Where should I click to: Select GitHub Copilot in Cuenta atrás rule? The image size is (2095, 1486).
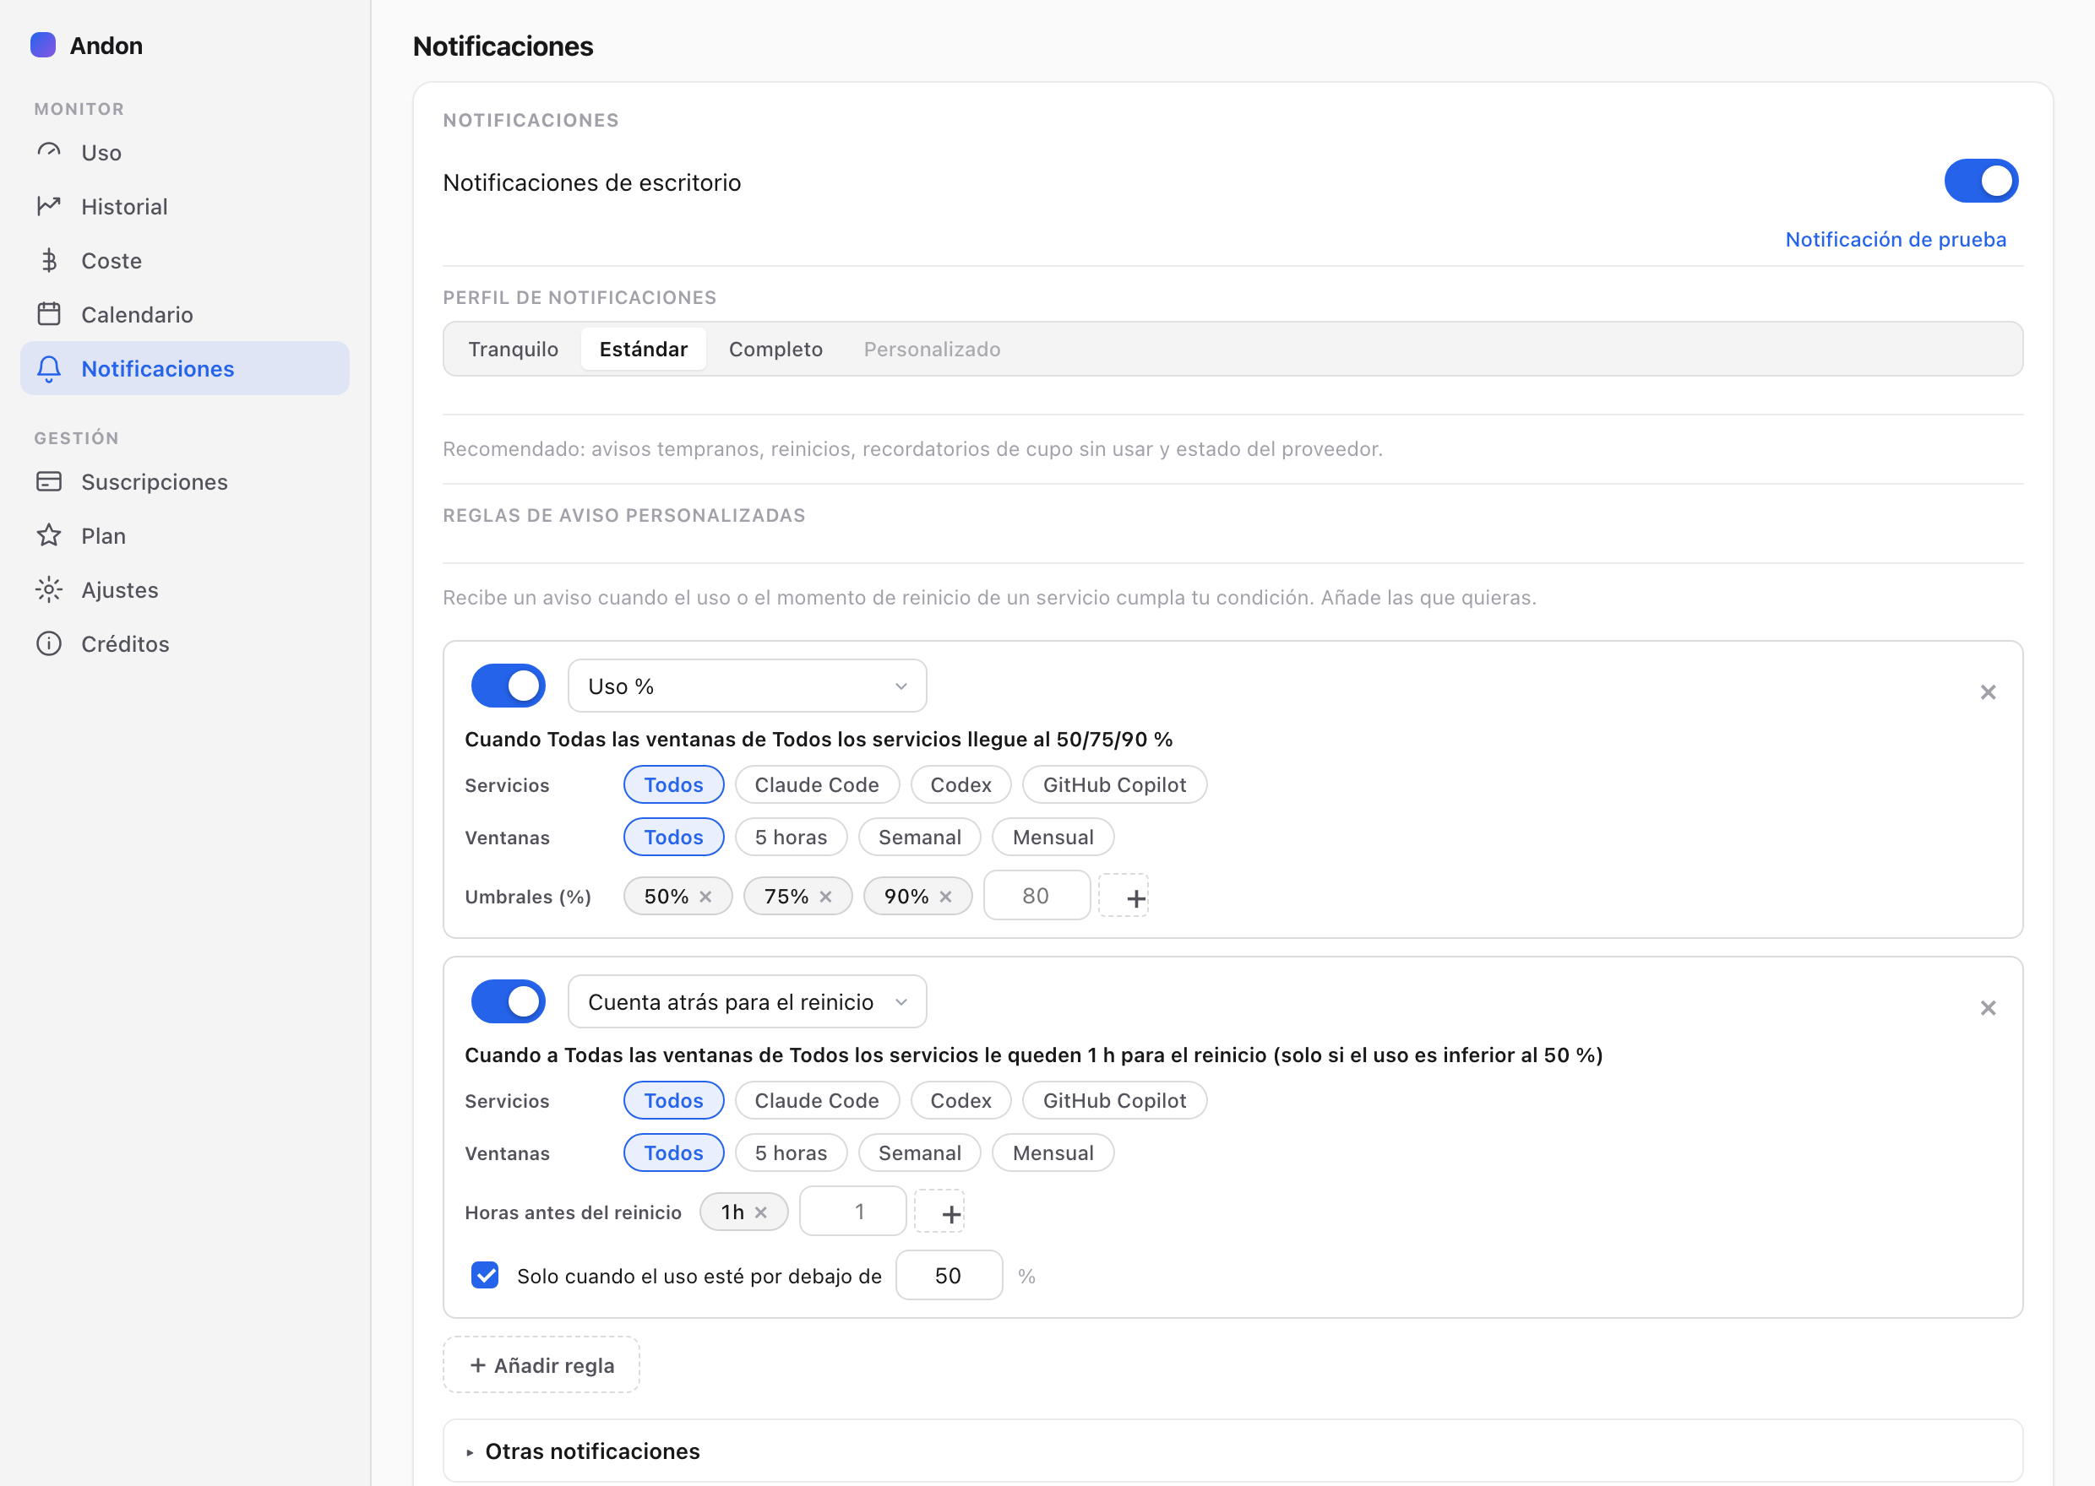pos(1114,1100)
